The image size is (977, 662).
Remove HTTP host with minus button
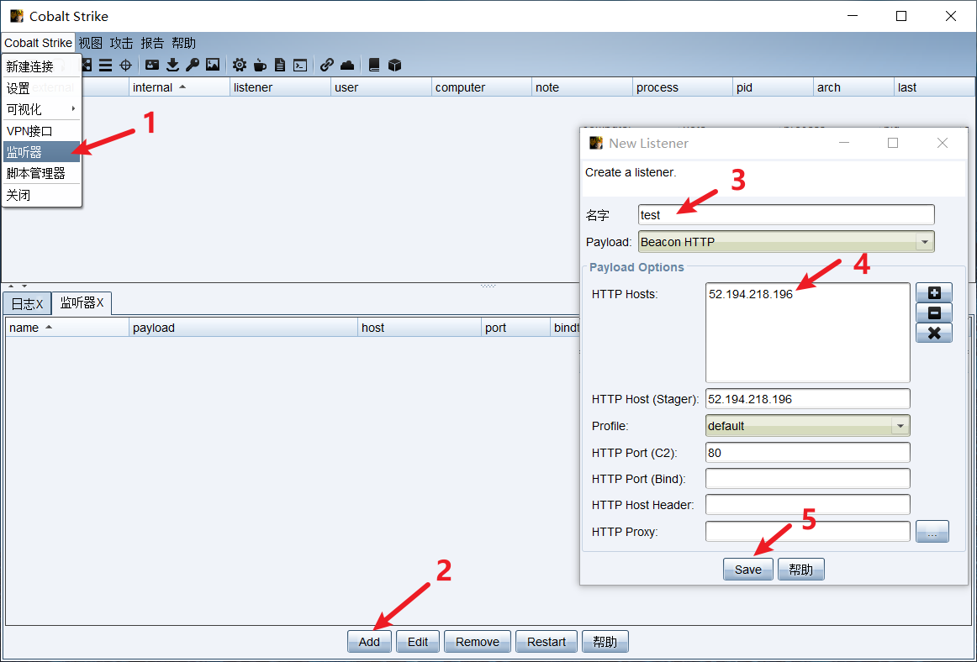(x=933, y=313)
